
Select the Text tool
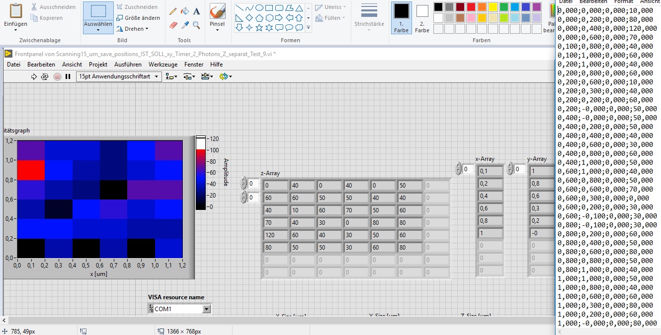coord(197,11)
